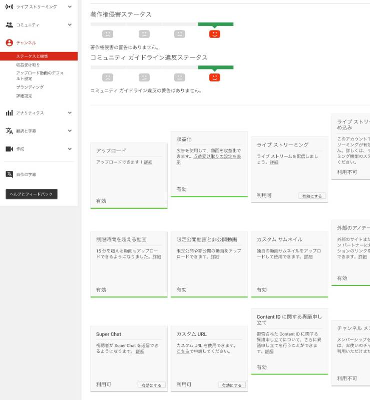This screenshot has width=370, height=400.
Task: Expand the 作成 sidebar chevron
Action: [x=70, y=148]
